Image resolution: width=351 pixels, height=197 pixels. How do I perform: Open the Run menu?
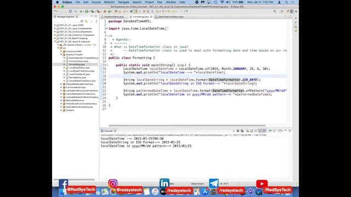[160, 2]
